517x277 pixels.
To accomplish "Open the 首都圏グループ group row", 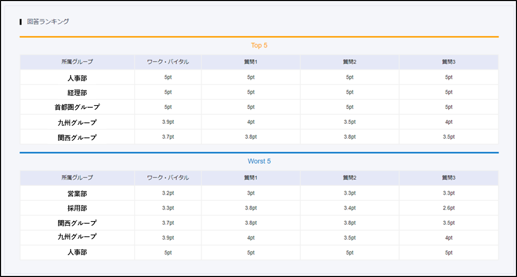I will (77, 107).
